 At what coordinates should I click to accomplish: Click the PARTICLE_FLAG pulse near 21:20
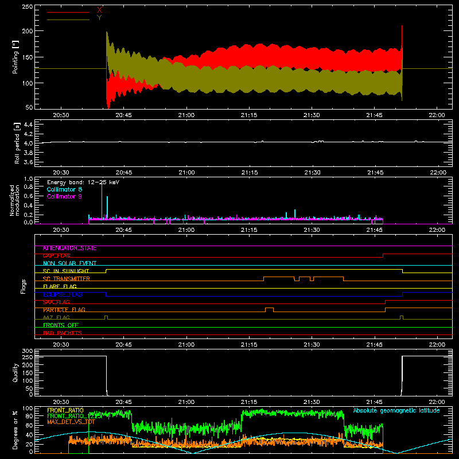point(269,310)
